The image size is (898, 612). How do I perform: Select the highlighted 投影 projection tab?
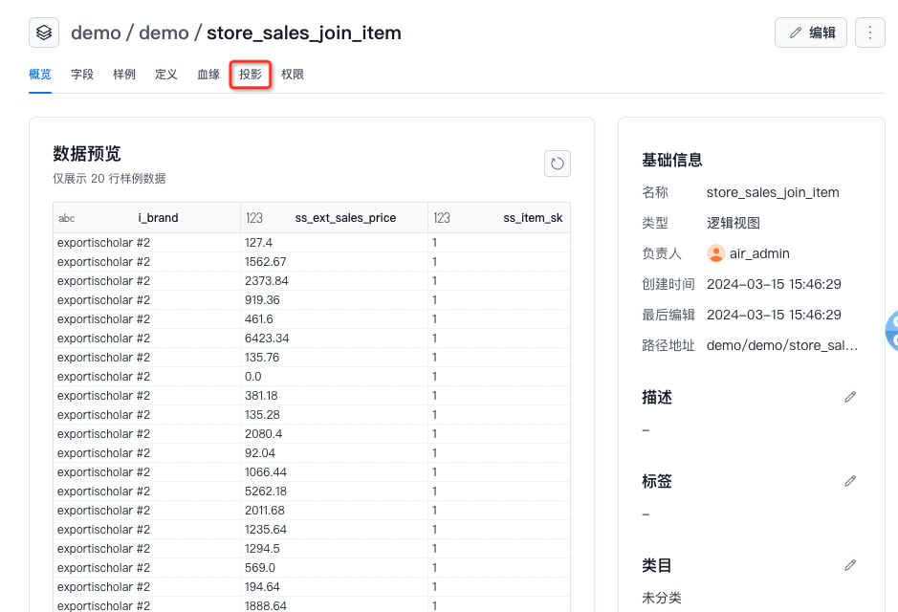coord(251,75)
